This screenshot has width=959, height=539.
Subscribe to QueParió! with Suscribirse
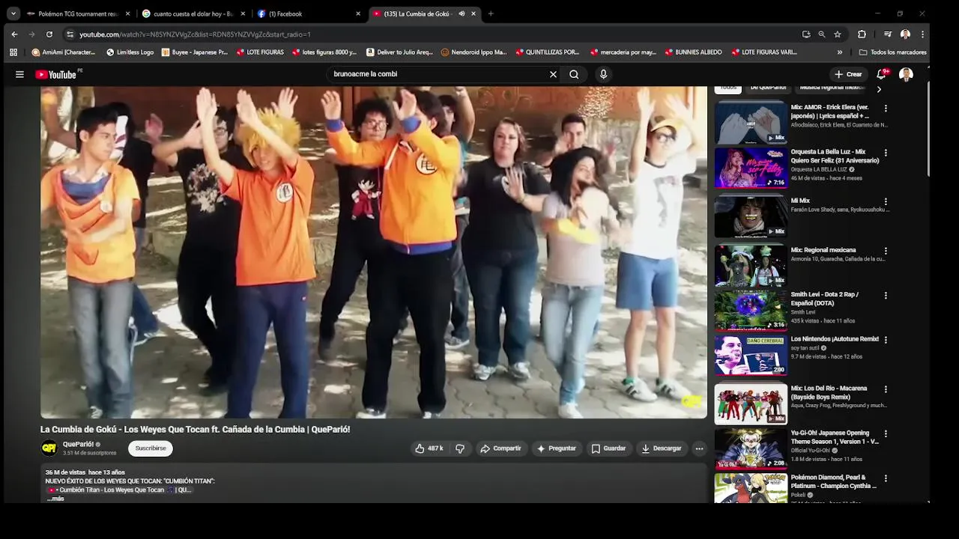(x=151, y=448)
